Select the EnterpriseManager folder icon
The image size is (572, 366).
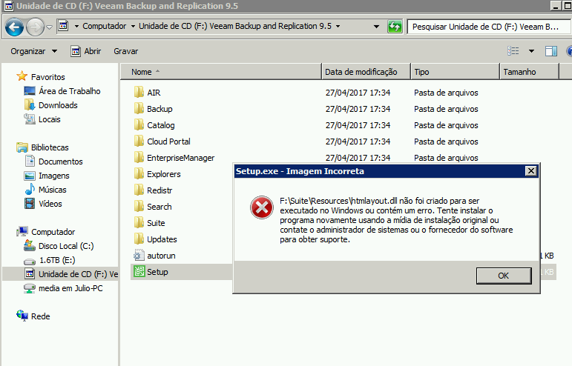(139, 158)
